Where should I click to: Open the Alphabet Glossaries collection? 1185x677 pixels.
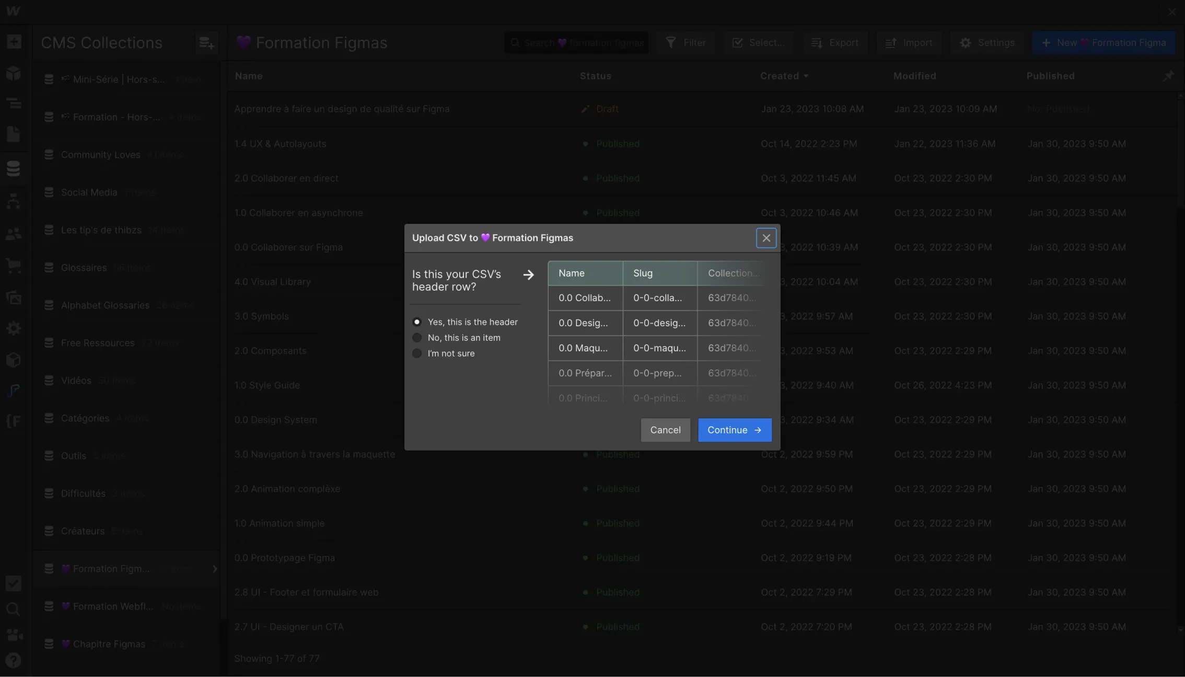coord(125,305)
